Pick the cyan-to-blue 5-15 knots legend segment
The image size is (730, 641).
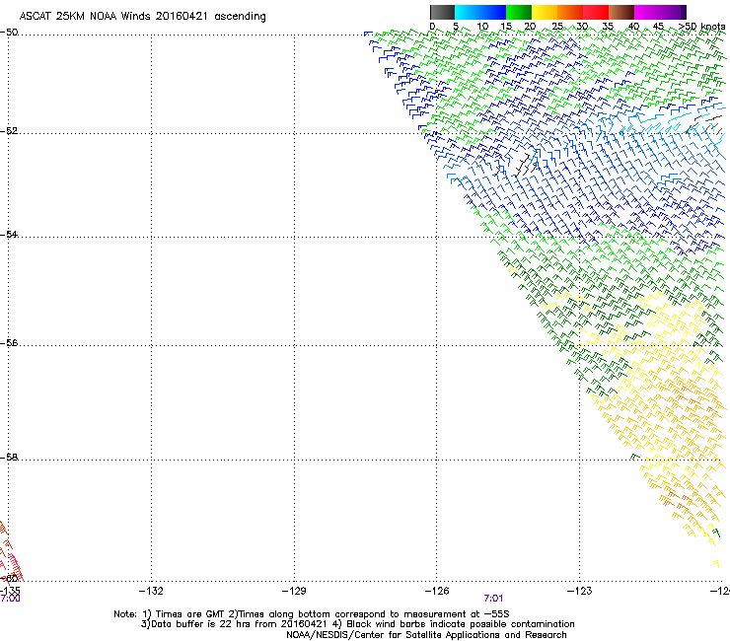tap(480, 12)
